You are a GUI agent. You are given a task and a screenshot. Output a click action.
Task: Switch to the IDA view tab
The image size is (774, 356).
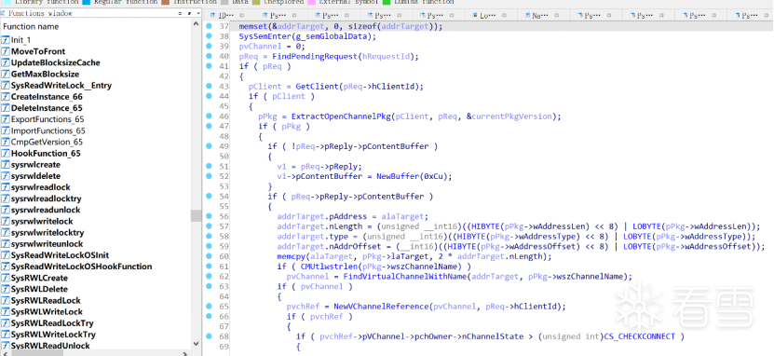[228, 15]
